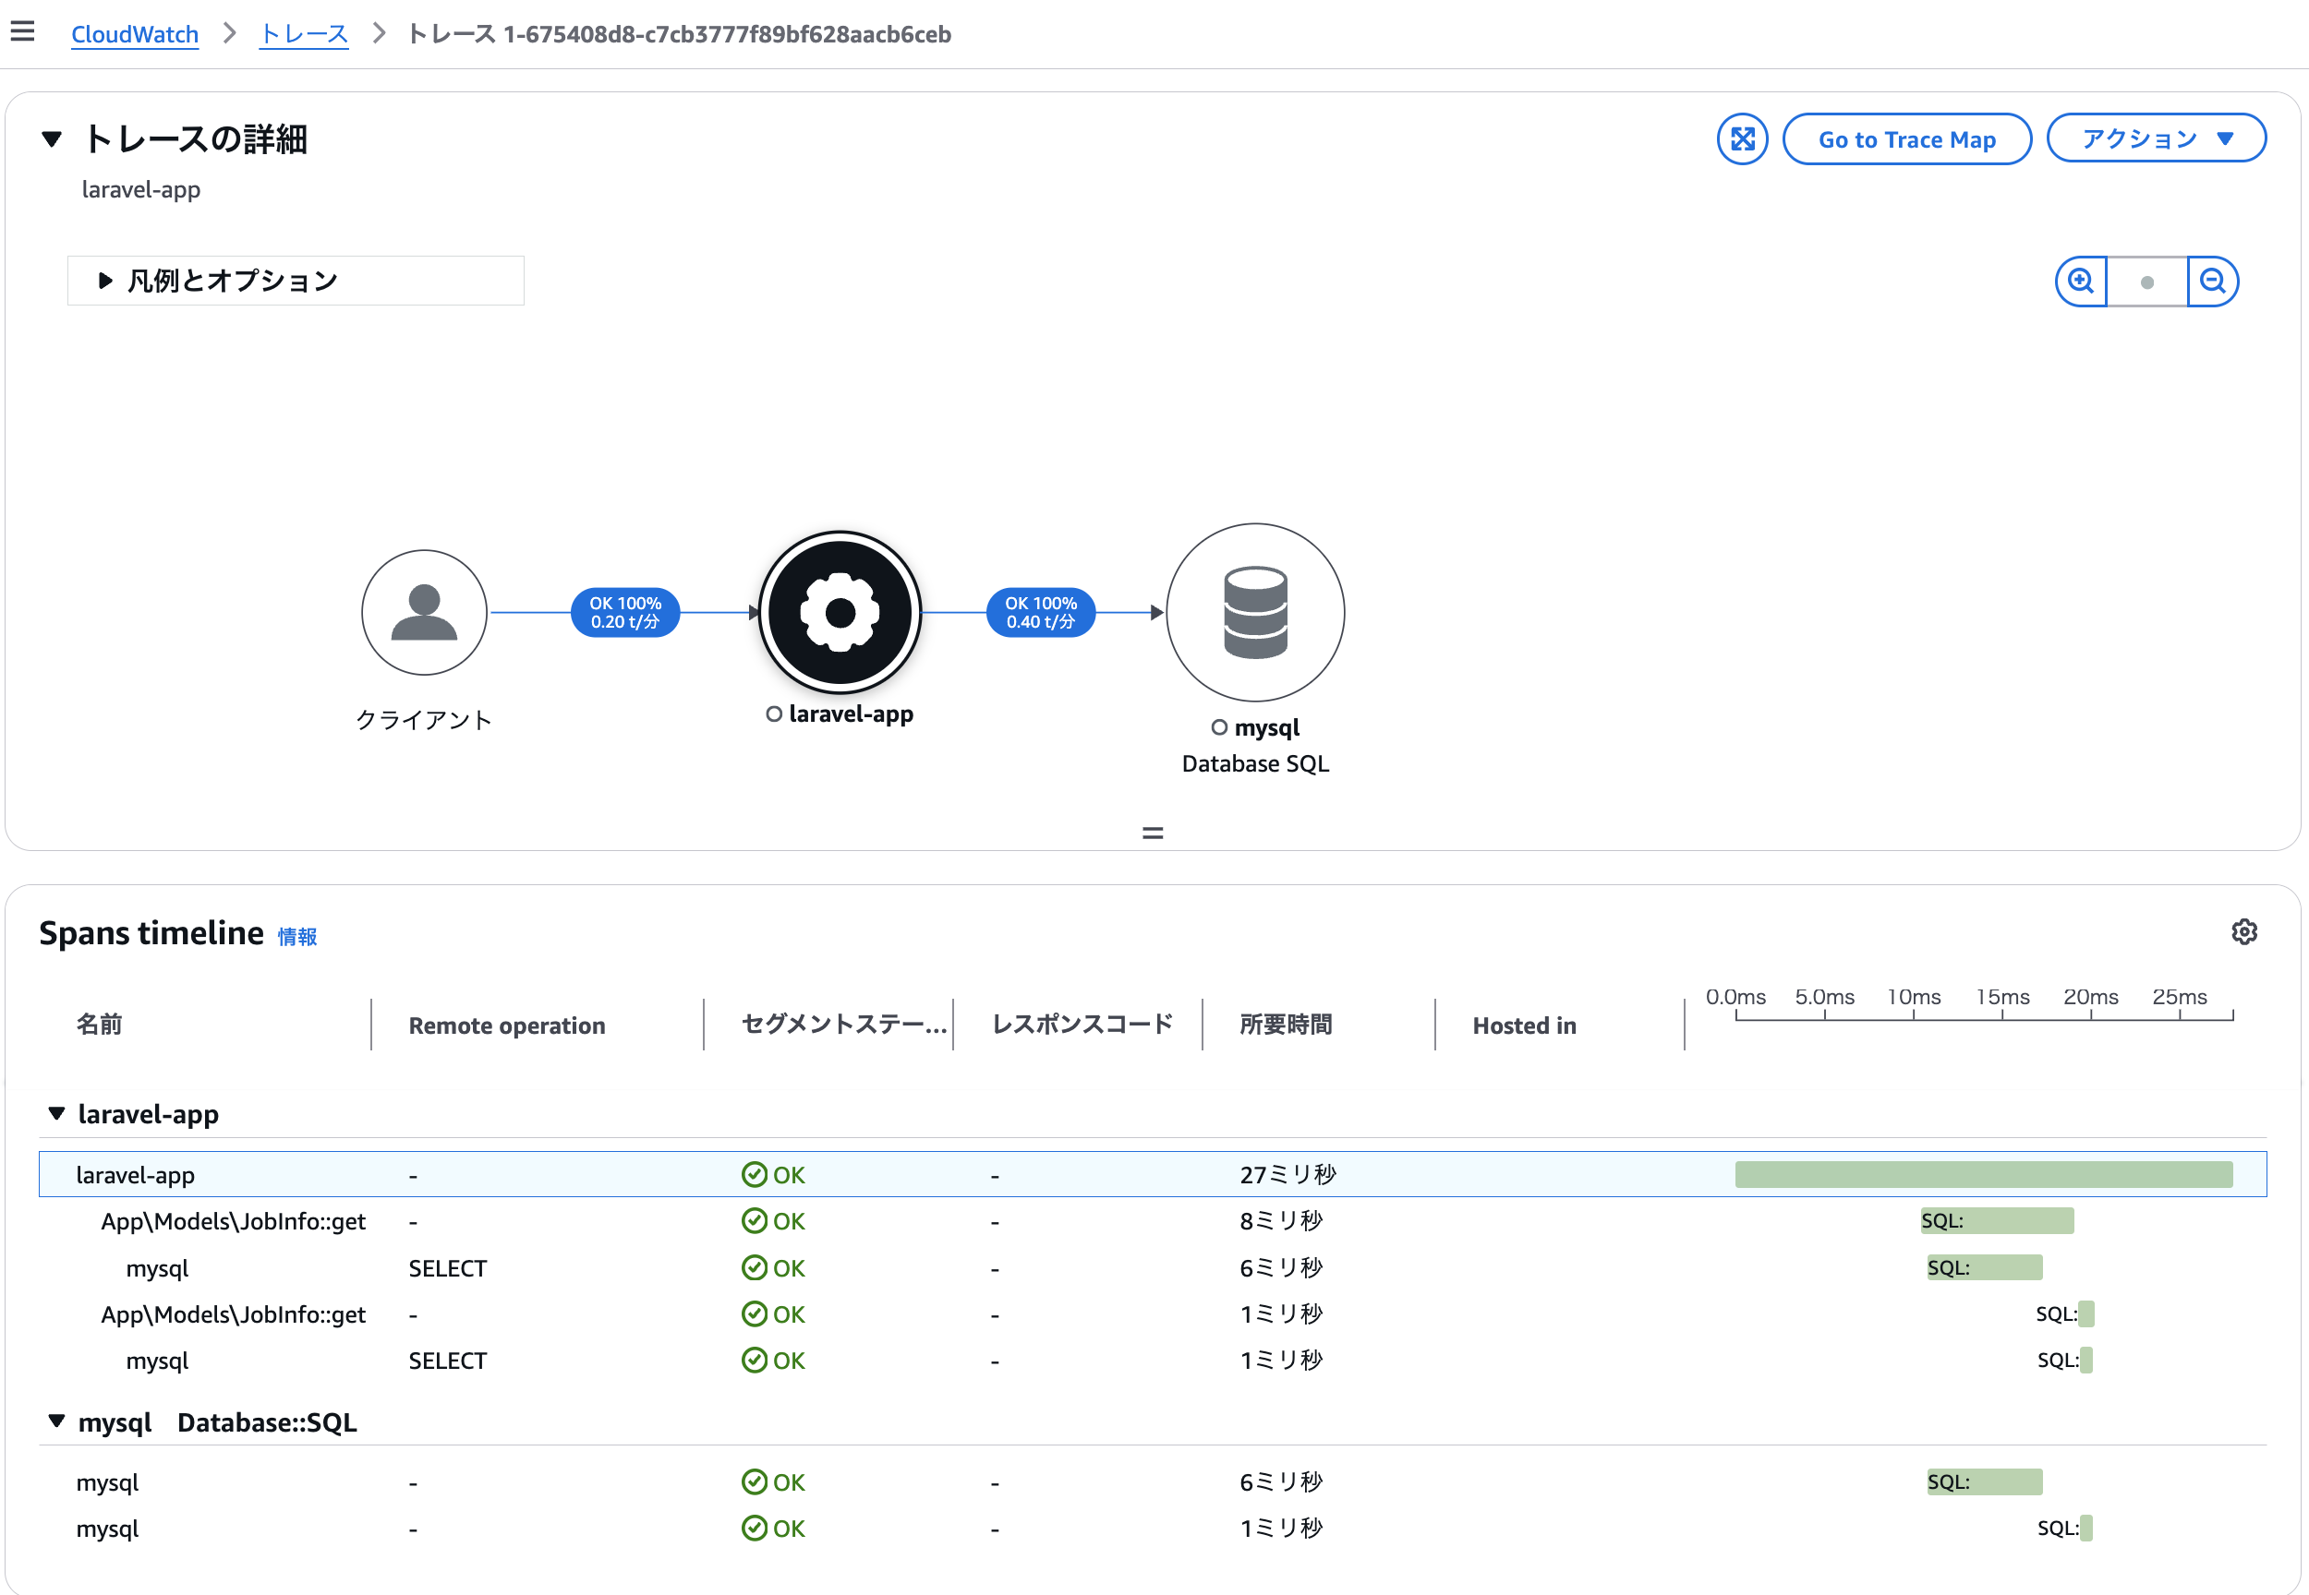Click the Hosted in column header
The width and height of the screenshot is (2309, 1595).
pos(1524,1025)
